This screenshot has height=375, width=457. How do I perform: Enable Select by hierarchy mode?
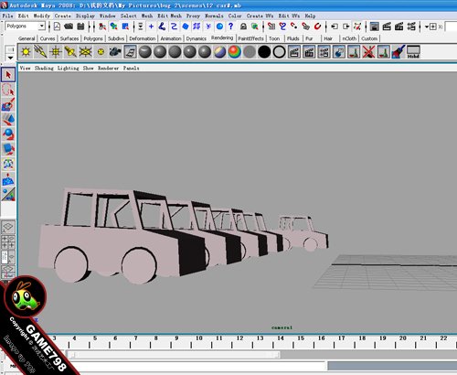pyautogui.click(x=102, y=27)
